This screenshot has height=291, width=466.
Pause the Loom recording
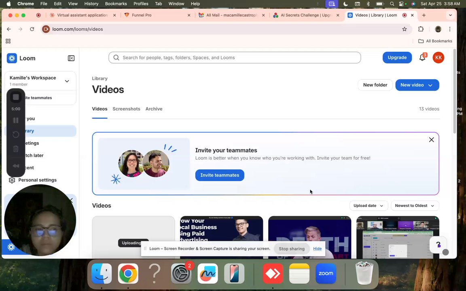coord(16,120)
